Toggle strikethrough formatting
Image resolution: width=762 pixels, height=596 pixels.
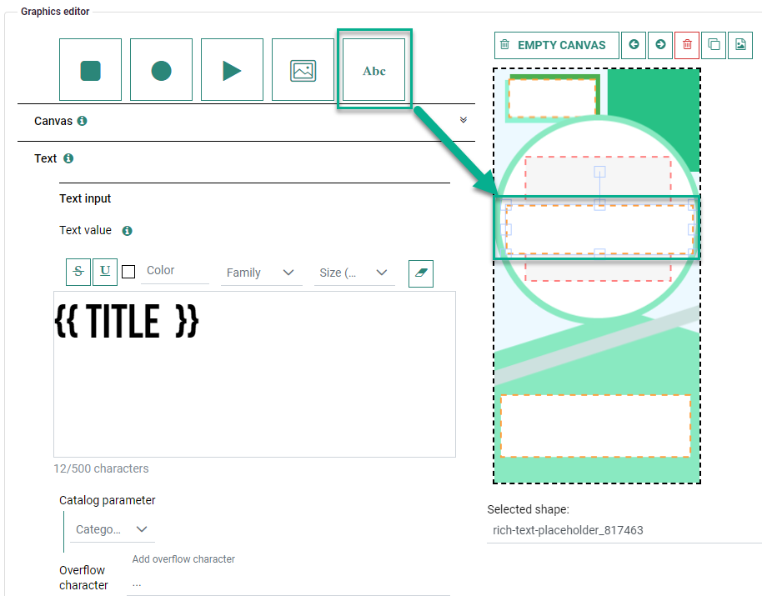78,271
